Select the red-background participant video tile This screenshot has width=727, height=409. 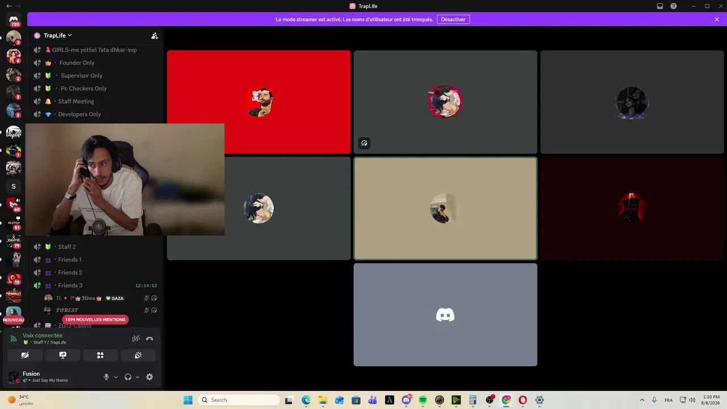pyautogui.click(x=259, y=102)
